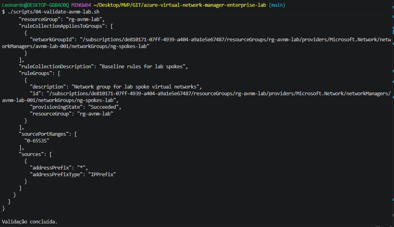394x227 pixels.
Task: Click the "addressPrefixType" key
Action: point(56,175)
